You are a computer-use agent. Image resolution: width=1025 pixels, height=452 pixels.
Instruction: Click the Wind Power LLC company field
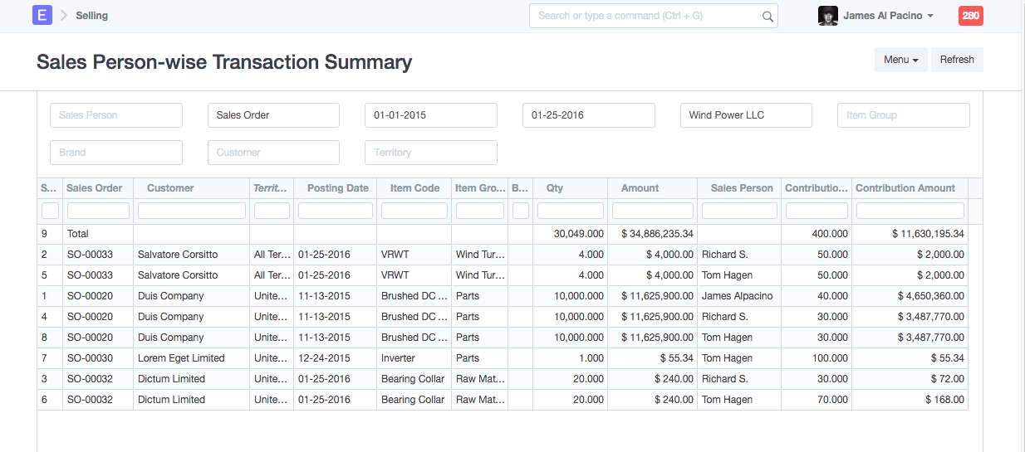click(x=745, y=115)
